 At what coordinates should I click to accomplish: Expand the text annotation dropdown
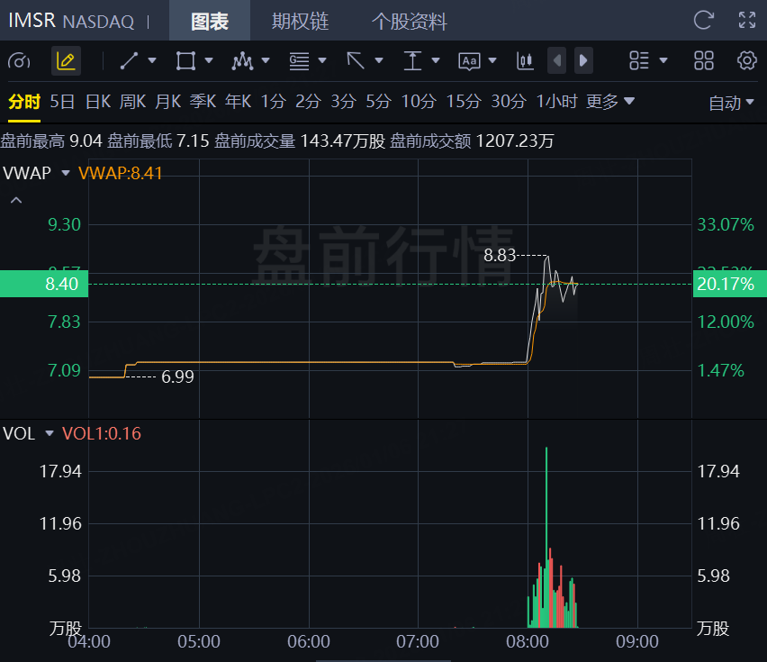pyautogui.click(x=492, y=60)
